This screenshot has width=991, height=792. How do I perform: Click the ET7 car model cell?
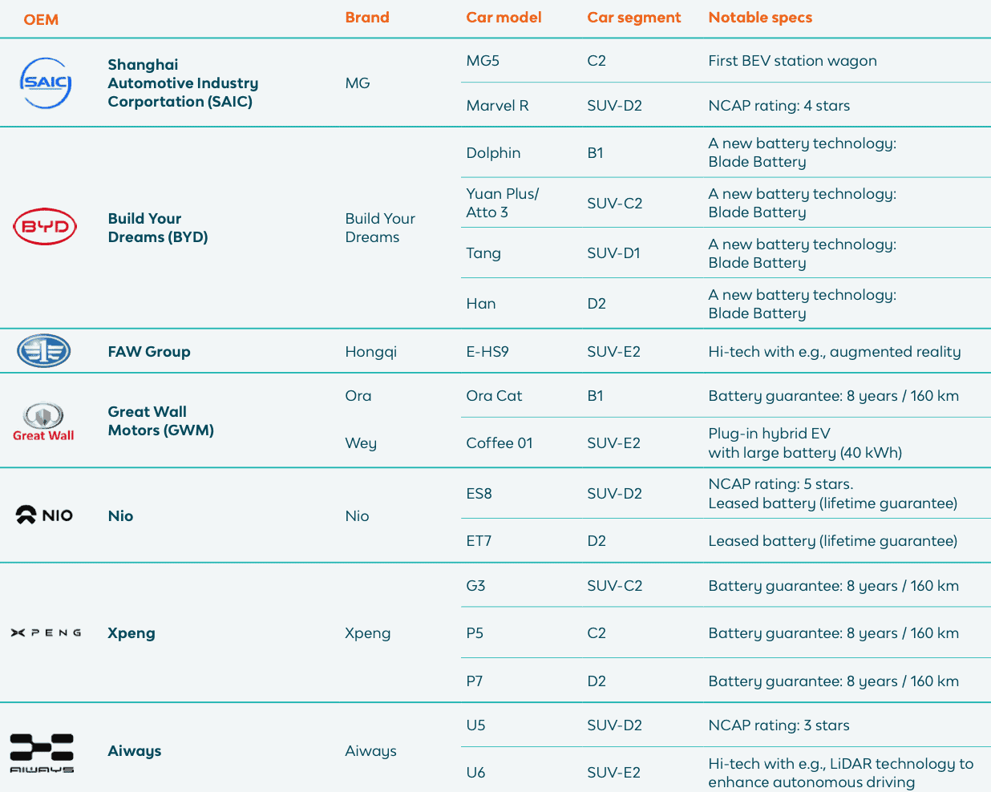[x=479, y=541]
